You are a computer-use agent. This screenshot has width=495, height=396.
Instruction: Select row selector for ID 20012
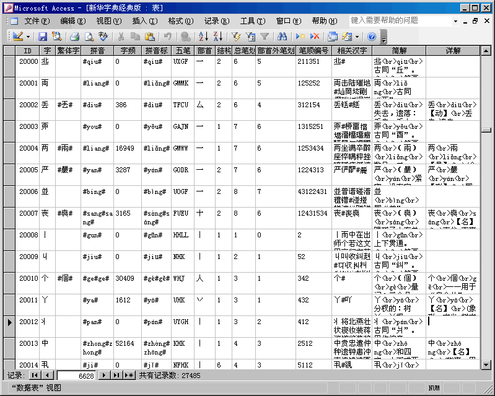[9, 327]
